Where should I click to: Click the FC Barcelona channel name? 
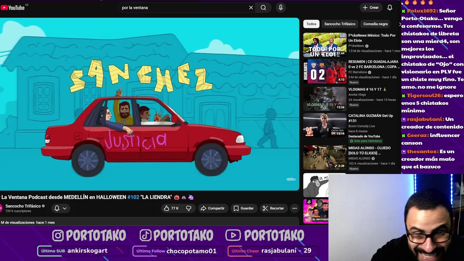[x=357, y=72]
